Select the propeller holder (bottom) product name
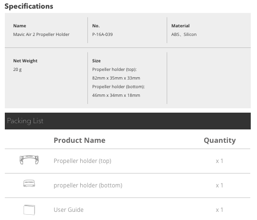257x220 pixels. [x=88, y=185]
